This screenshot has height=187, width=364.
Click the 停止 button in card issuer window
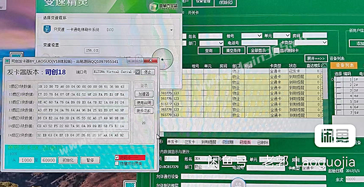coord(148,72)
